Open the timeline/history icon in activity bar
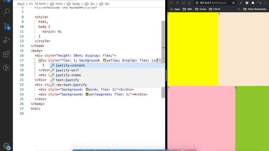Screen dimensions: 269x151 (x=7, y=68)
